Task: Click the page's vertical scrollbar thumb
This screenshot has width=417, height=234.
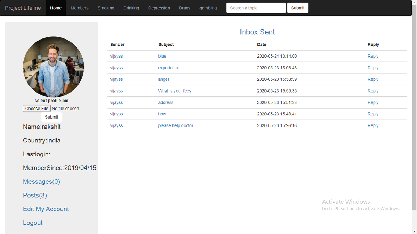Action: [414, 107]
